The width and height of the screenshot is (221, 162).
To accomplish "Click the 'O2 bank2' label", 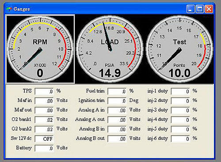I will (22, 129).
